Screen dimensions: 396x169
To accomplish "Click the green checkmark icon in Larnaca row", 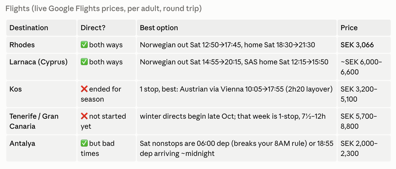I will [x=84, y=62].
